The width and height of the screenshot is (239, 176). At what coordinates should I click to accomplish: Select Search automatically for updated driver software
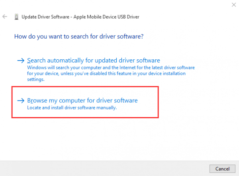point(93,61)
